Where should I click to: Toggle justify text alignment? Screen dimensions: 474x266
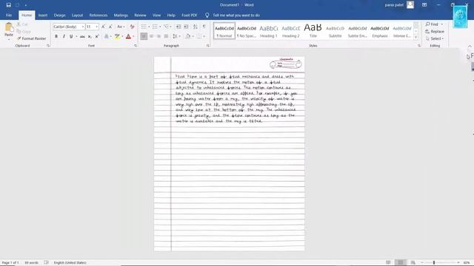(x=166, y=36)
